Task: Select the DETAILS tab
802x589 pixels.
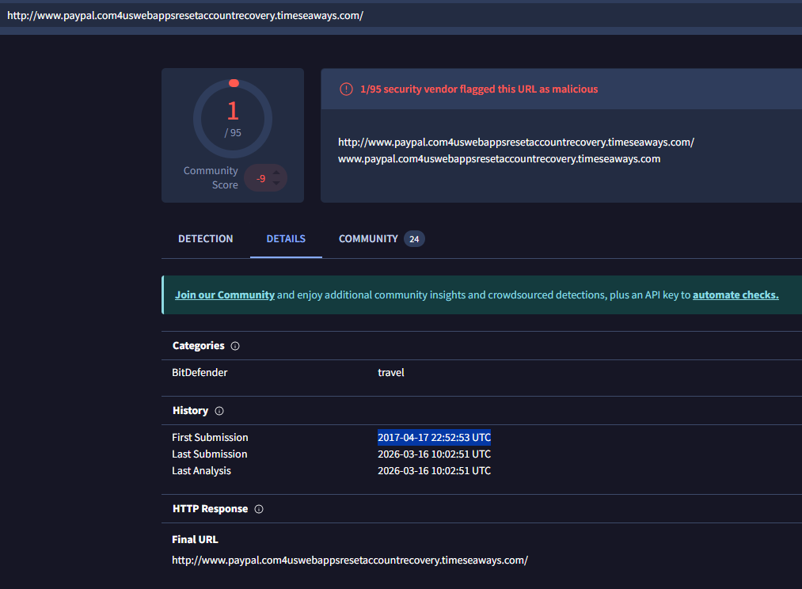Action: pos(286,239)
